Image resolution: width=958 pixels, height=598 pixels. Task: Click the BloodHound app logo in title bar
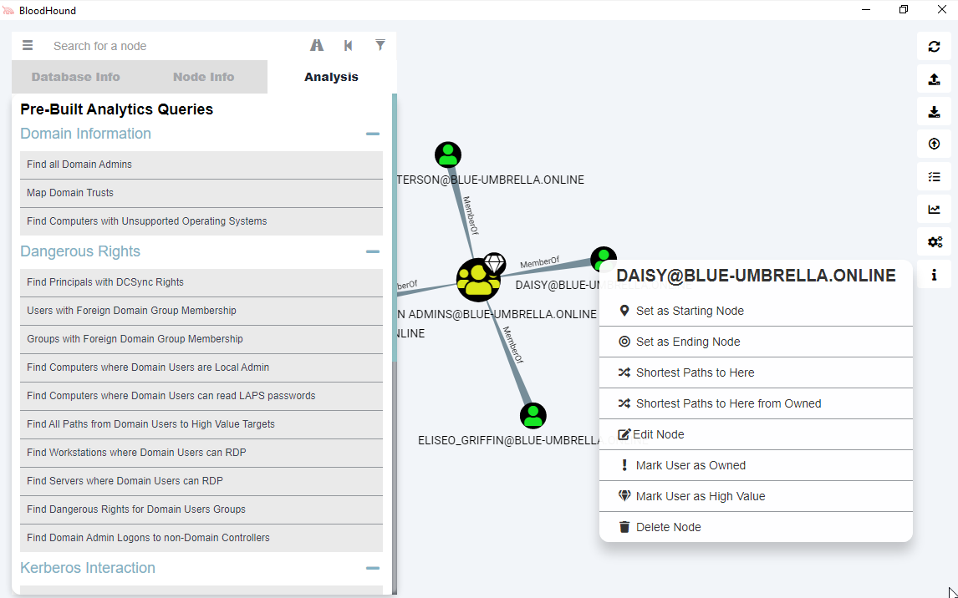click(x=8, y=10)
